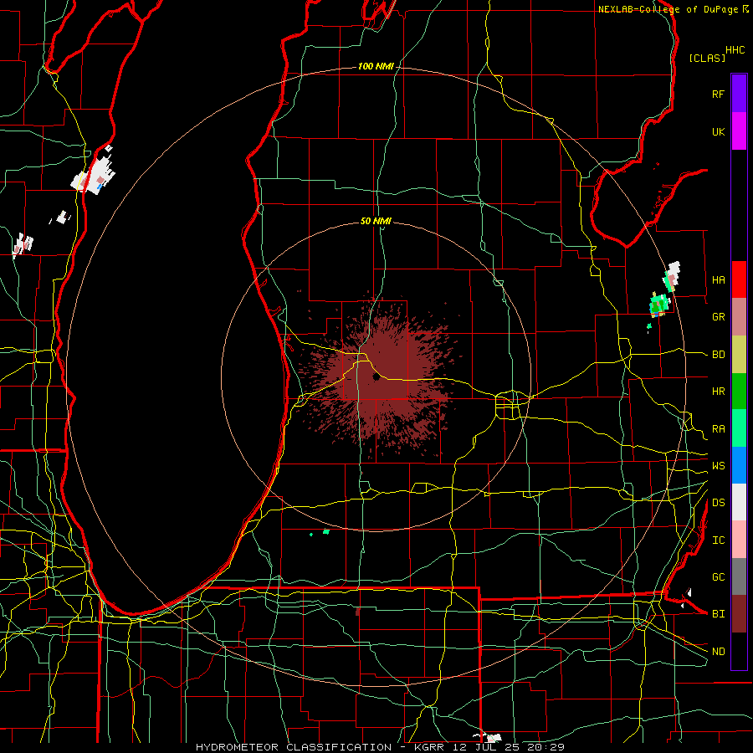Click the "IC" legend label
Screen dimensions: 753x753
pyautogui.click(x=718, y=540)
